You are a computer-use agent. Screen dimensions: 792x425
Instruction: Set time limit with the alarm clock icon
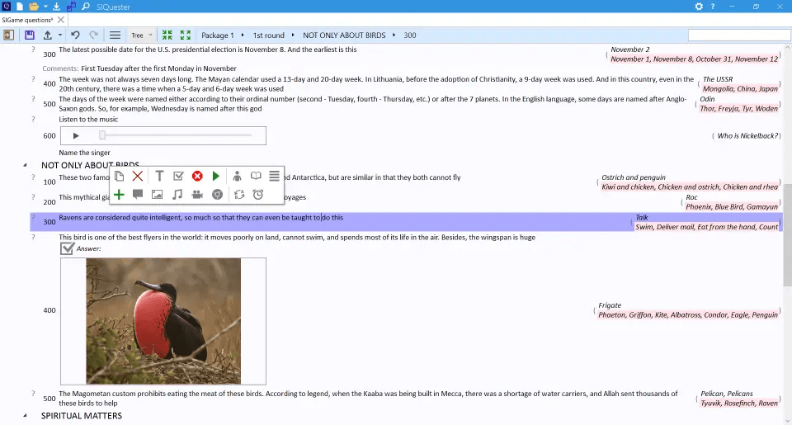[258, 195]
